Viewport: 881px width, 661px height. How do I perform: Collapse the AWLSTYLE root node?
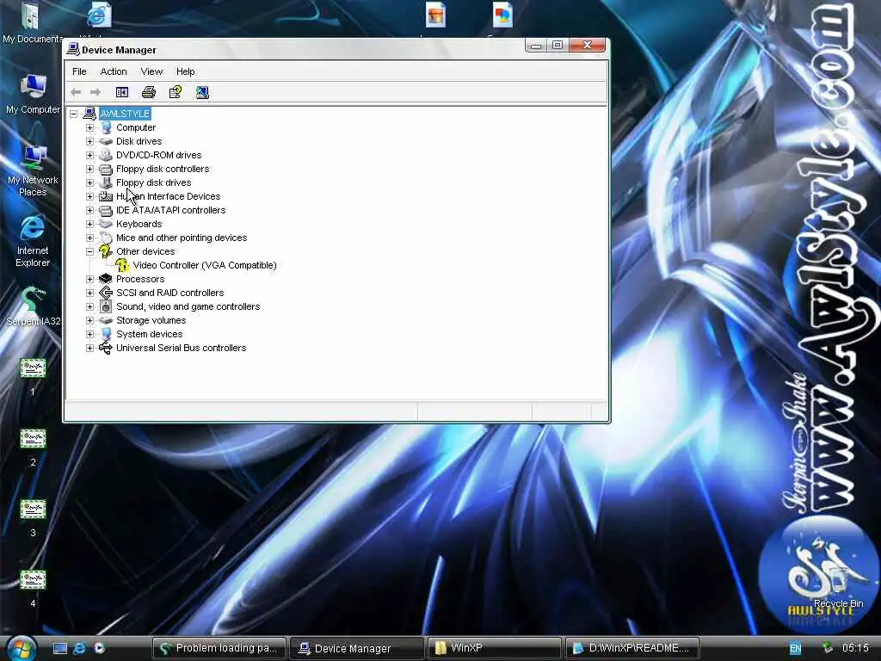74,114
